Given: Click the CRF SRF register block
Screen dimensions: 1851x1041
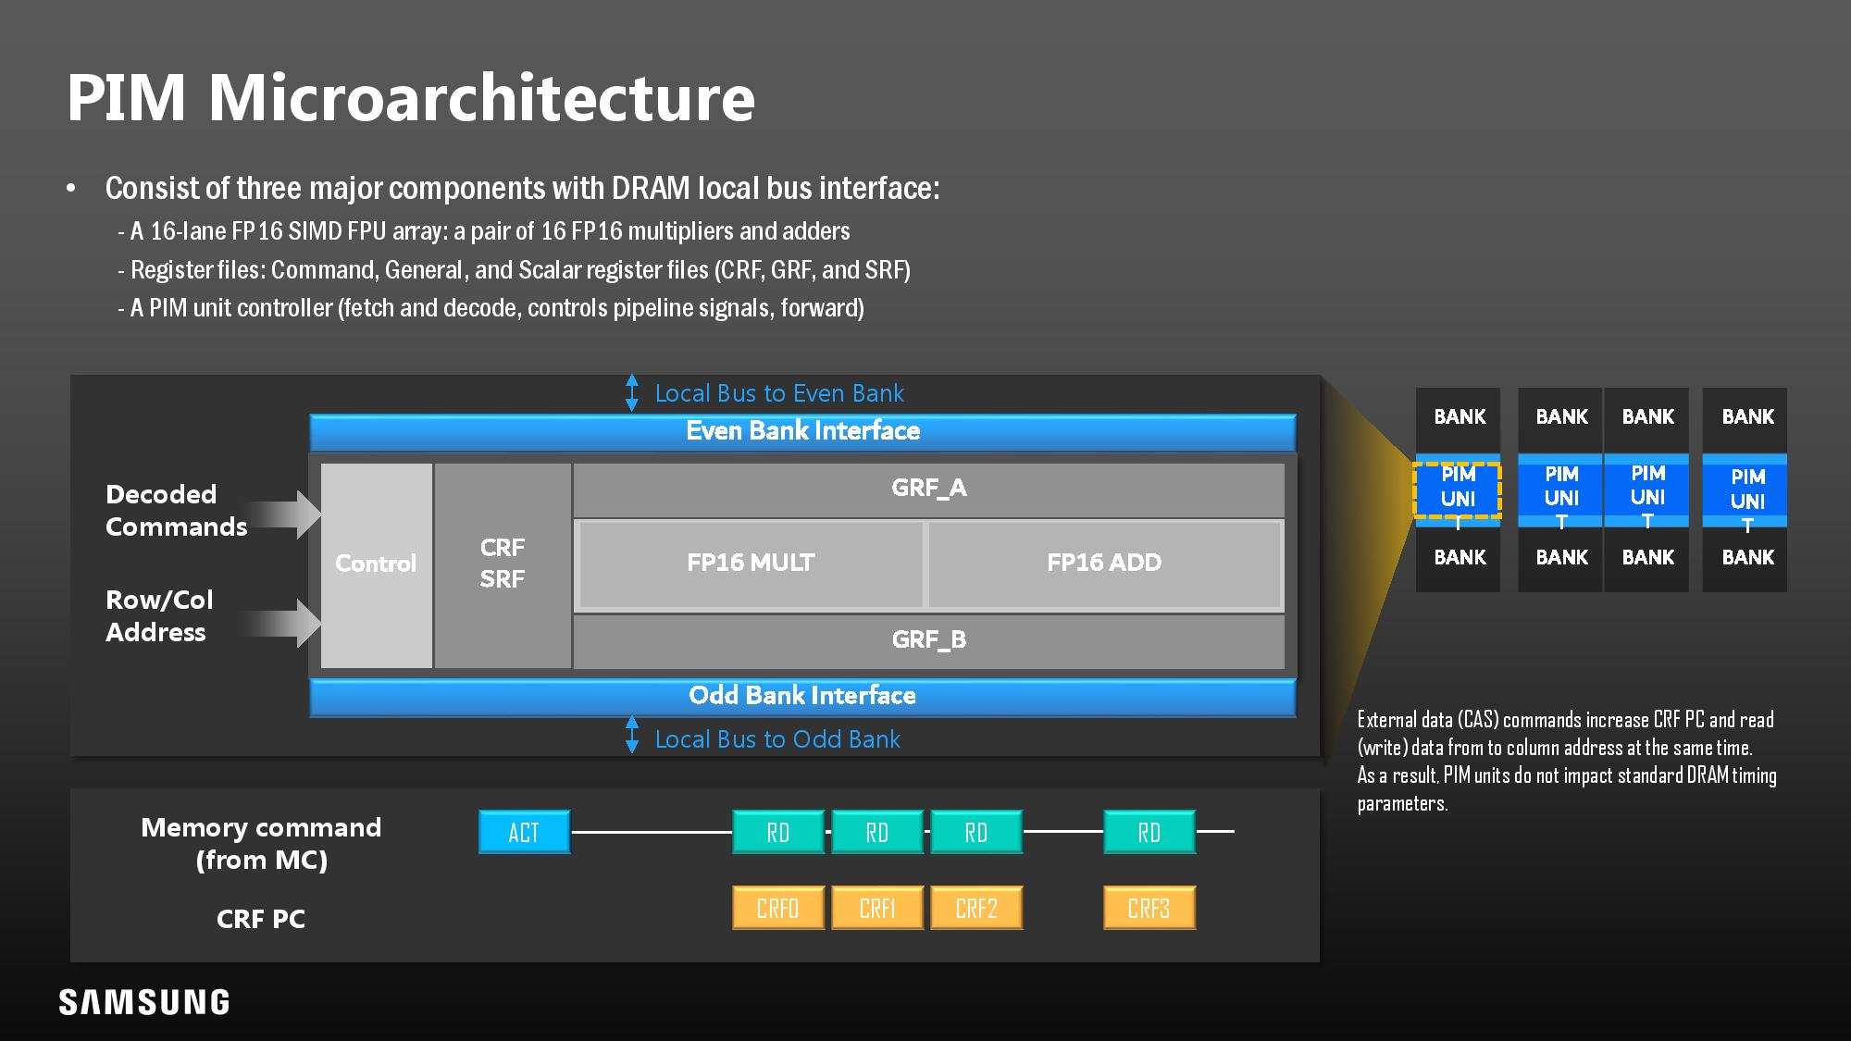Looking at the screenshot, I should [x=503, y=564].
